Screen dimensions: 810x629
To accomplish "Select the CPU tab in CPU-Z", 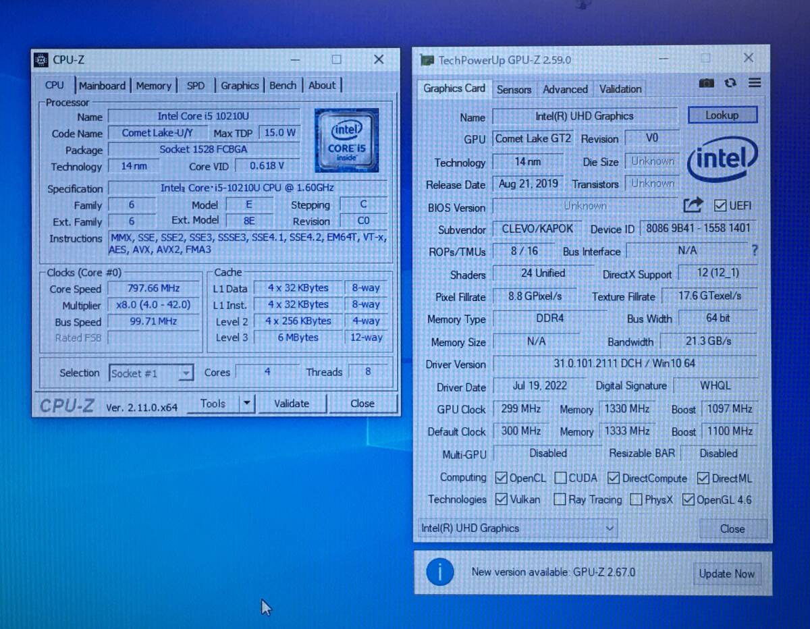I will point(55,85).
